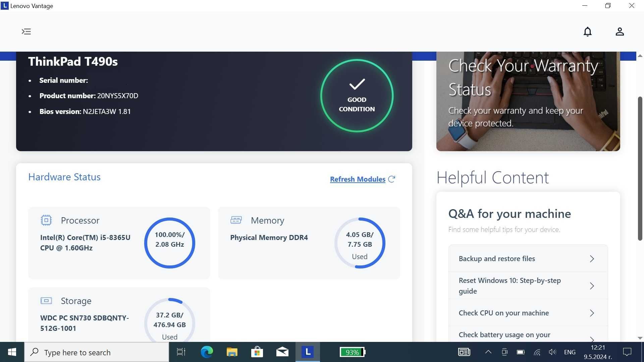Click the ThinkPad T490s title

(x=73, y=62)
